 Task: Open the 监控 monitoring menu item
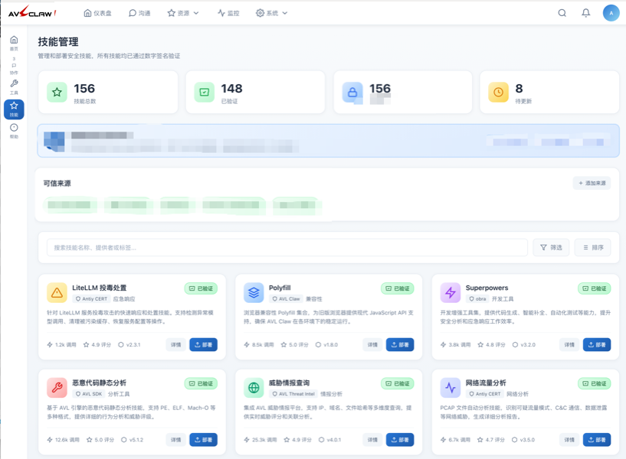point(228,13)
